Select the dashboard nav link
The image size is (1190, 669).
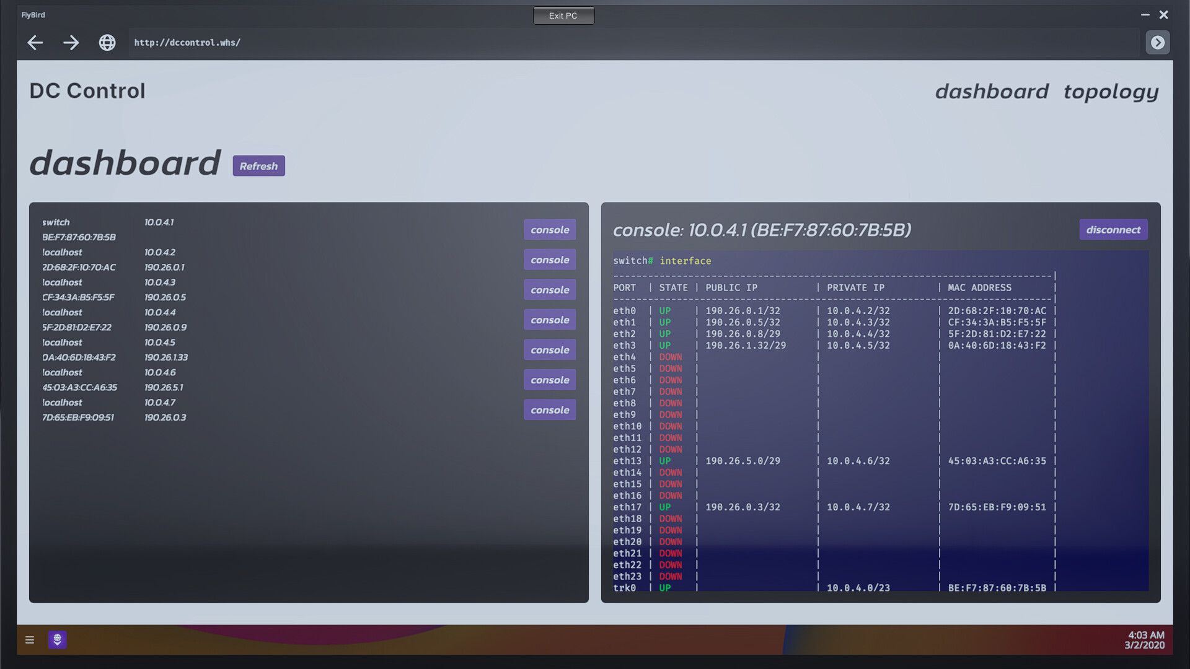[x=991, y=92]
